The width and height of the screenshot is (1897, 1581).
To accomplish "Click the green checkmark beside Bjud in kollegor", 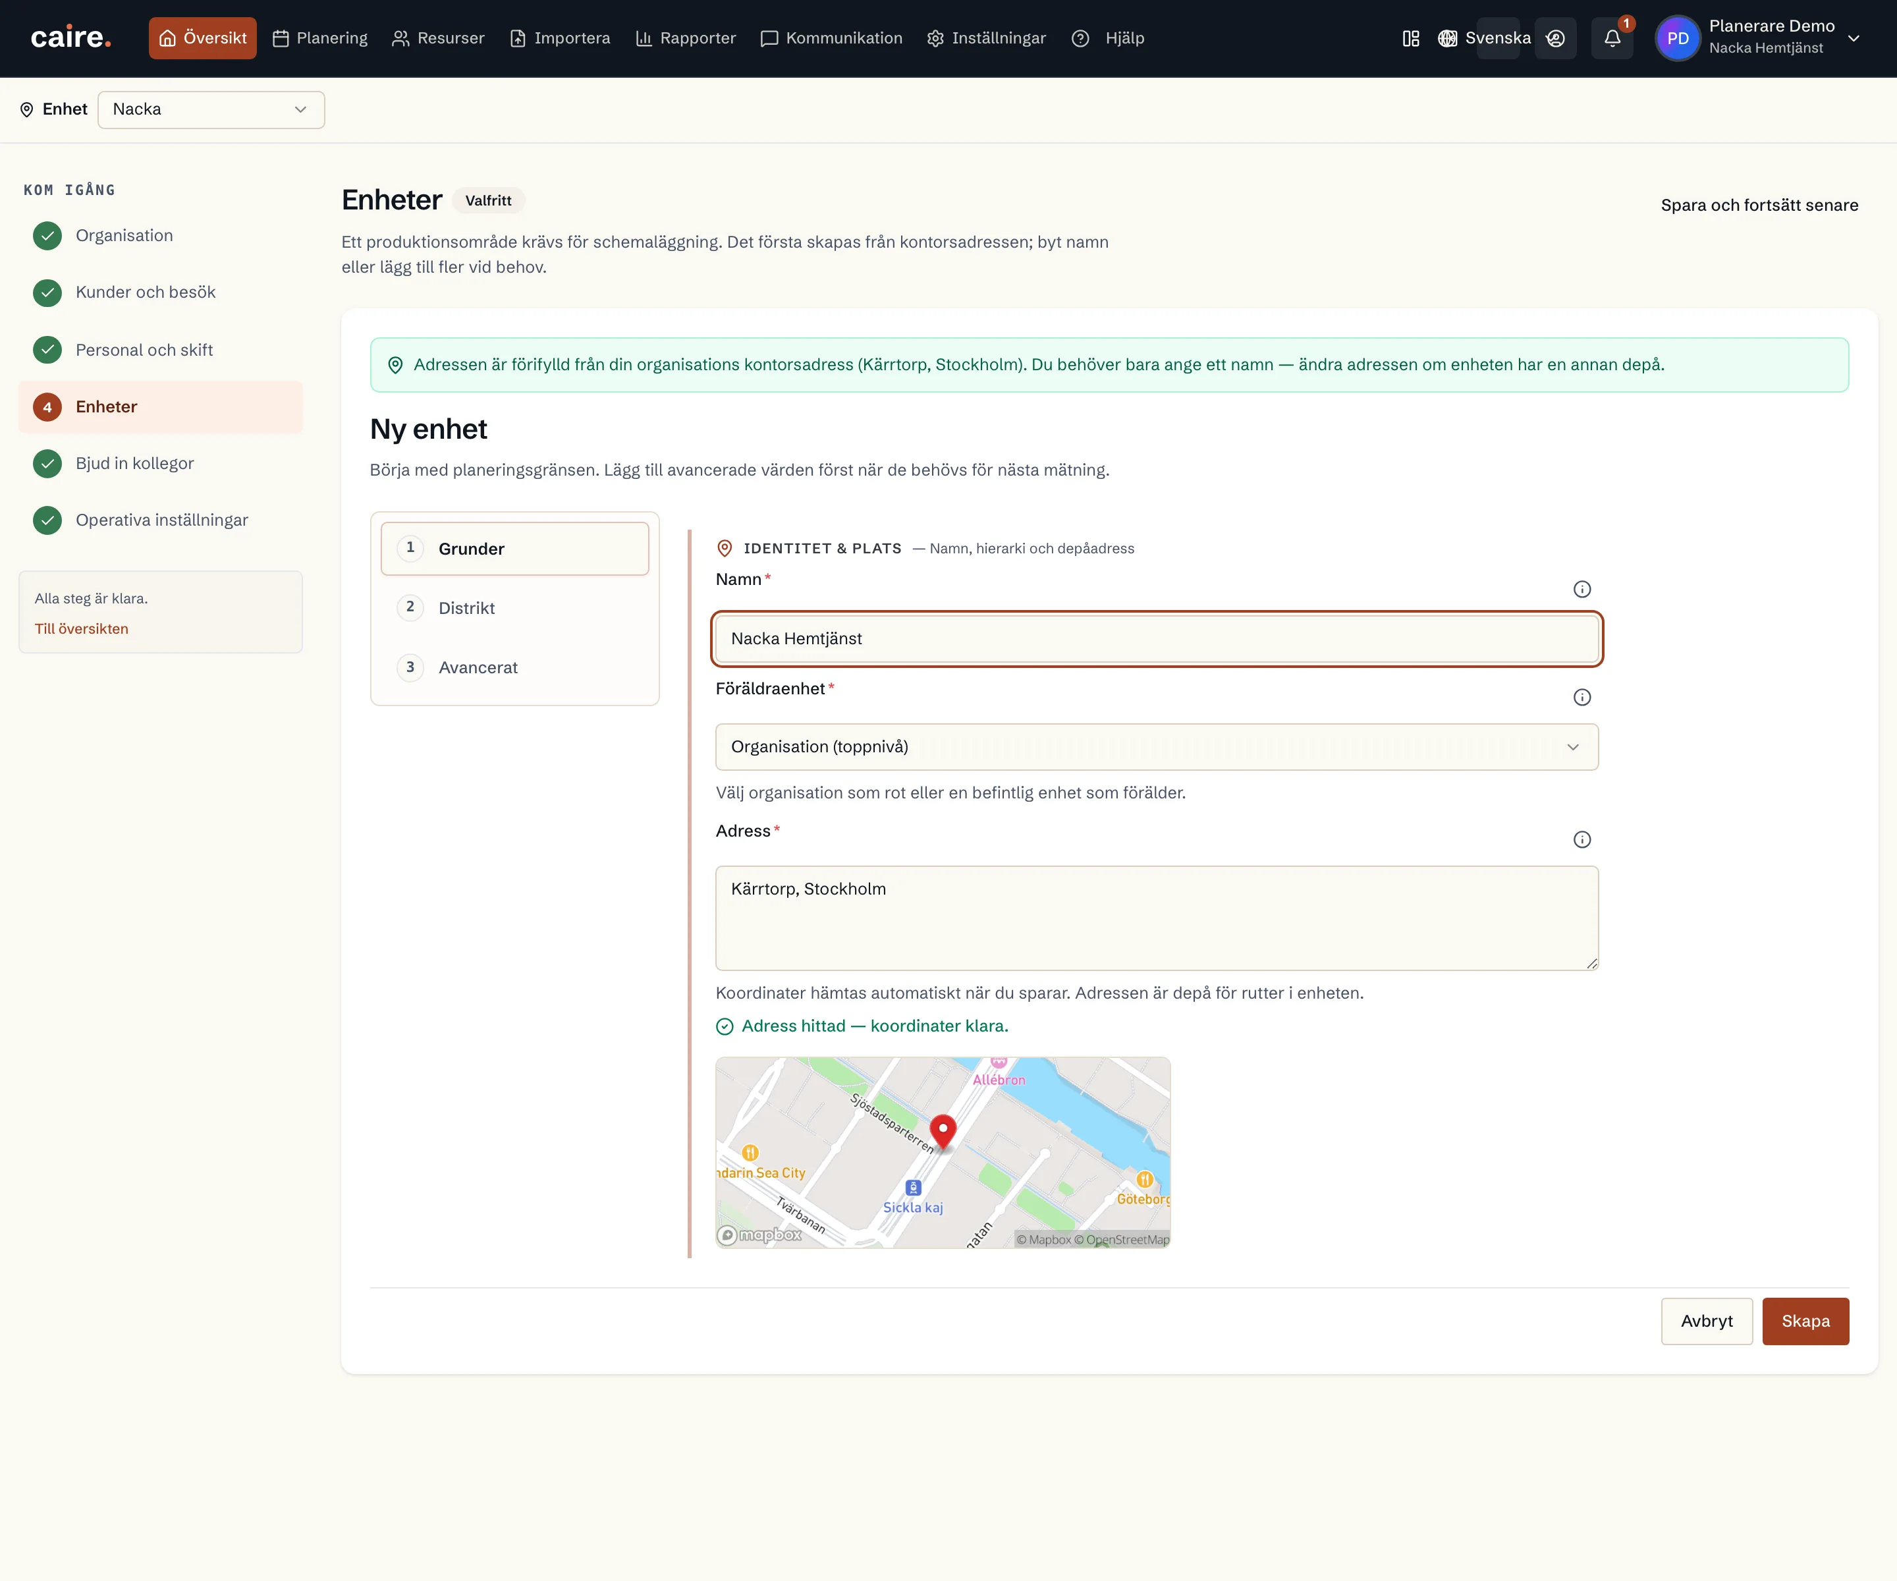I will pos(47,464).
